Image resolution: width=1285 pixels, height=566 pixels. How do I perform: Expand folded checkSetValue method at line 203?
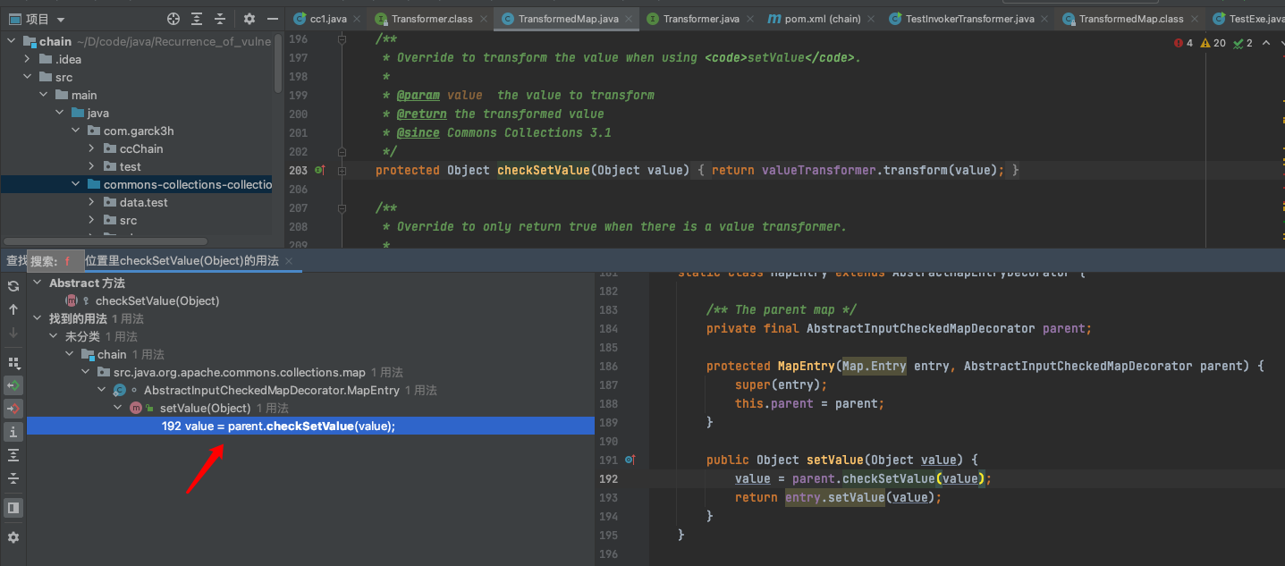(x=342, y=170)
